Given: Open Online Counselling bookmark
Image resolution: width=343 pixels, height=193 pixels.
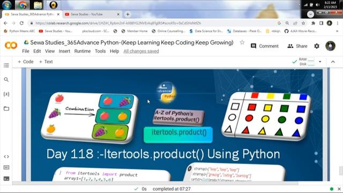Looking at the screenshot, I should (168, 31).
